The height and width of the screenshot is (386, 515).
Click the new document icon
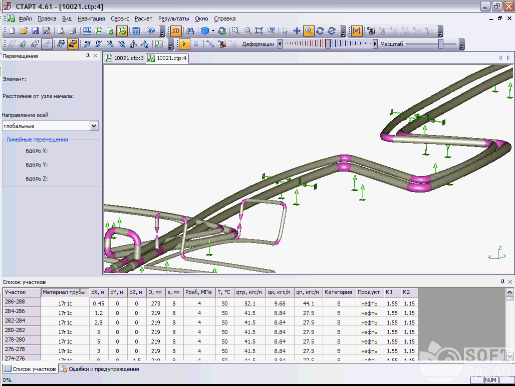tap(11, 31)
